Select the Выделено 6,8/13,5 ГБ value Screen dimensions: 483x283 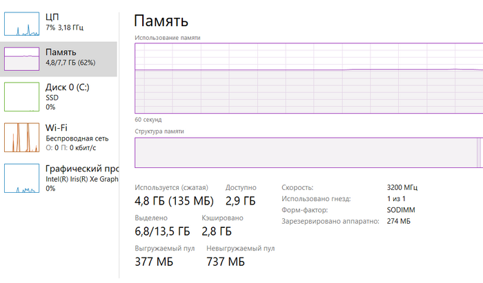pos(162,231)
